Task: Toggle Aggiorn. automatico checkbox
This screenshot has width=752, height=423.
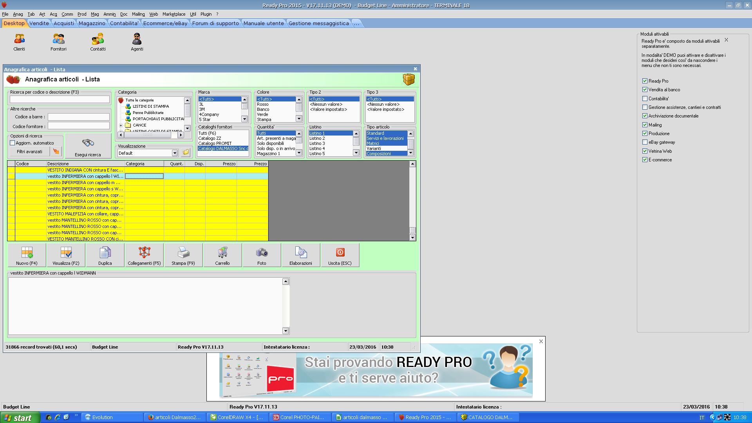Action: [12, 143]
